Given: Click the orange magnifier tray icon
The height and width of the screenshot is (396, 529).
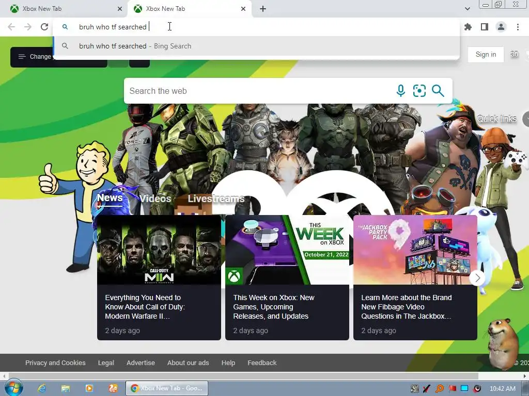Looking at the screenshot, I should (440, 389).
